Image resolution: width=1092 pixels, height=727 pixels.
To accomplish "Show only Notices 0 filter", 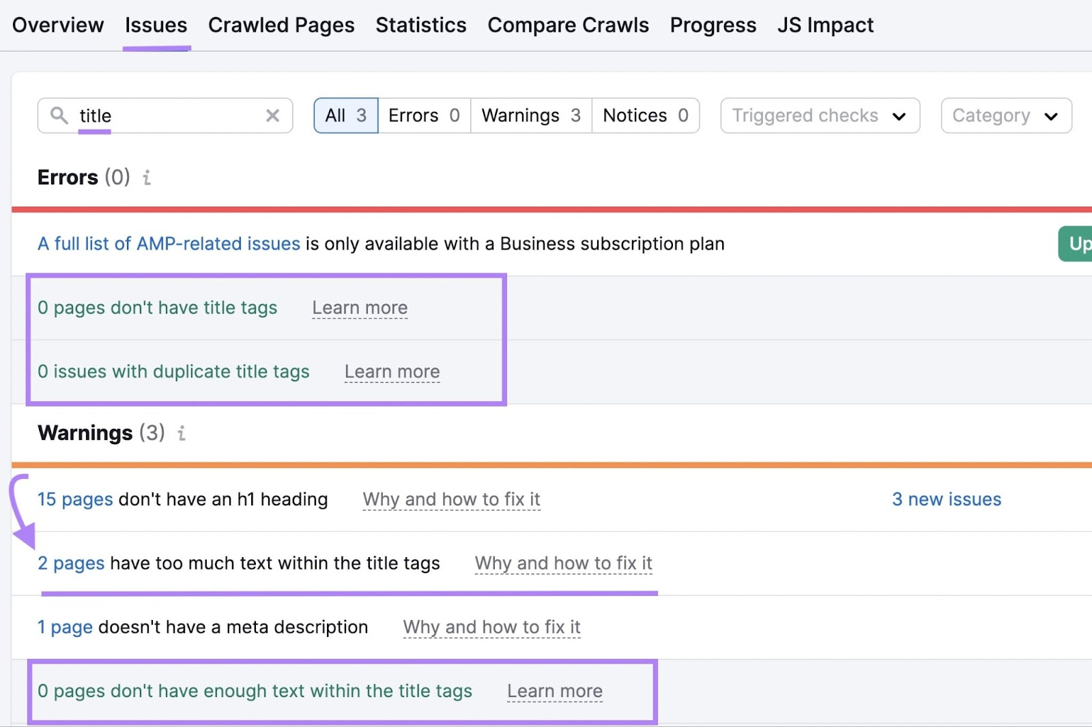I will point(645,115).
